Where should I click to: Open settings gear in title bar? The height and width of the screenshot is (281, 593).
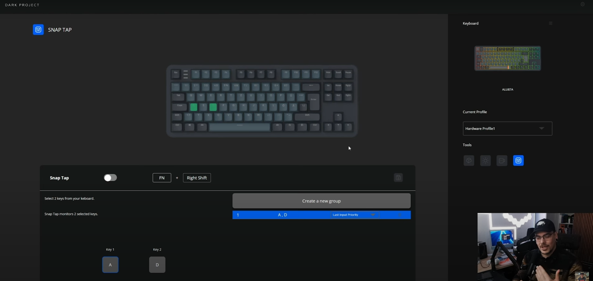click(x=582, y=4)
